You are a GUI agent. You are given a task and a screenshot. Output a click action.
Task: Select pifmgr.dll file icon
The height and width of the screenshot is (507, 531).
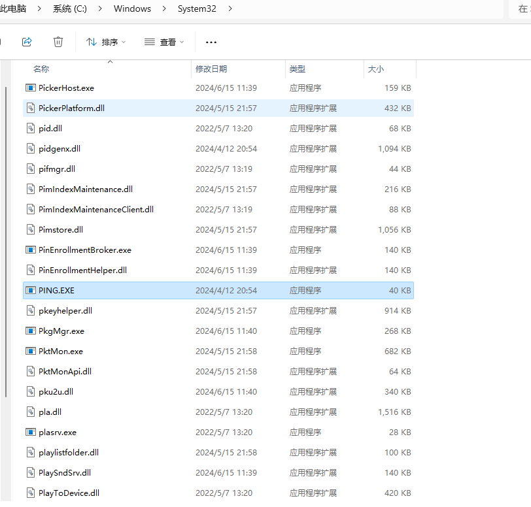pyautogui.click(x=31, y=169)
